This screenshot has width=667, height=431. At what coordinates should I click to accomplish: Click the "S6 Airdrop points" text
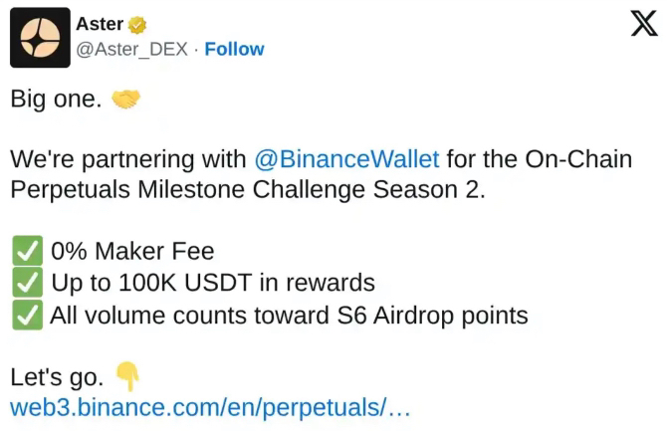pos(431,317)
